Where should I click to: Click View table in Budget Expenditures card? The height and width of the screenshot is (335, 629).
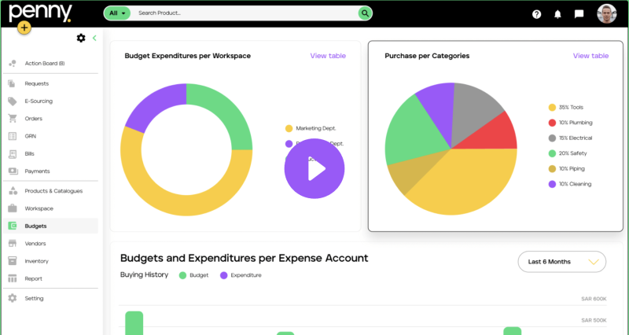328,56
